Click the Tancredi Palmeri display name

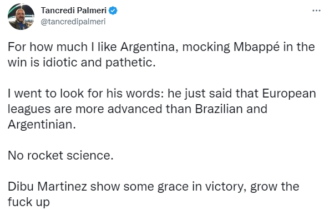74,11
